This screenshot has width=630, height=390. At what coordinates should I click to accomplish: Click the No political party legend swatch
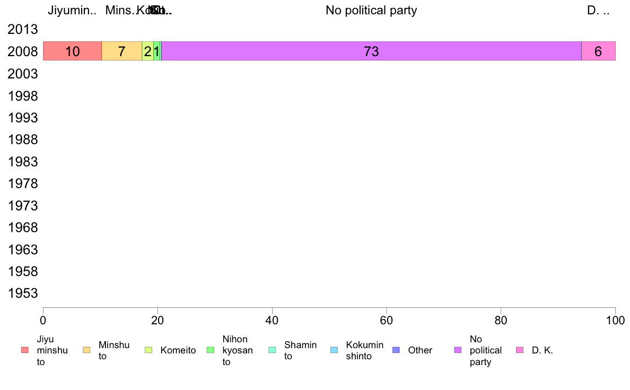click(x=458, y=350)
